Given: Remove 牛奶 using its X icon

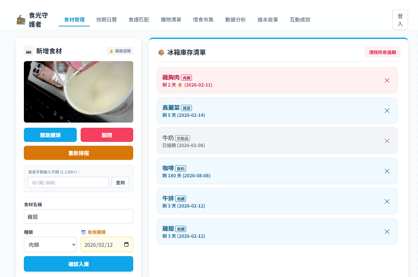Looking at the screenshot, I should [387, 141].
